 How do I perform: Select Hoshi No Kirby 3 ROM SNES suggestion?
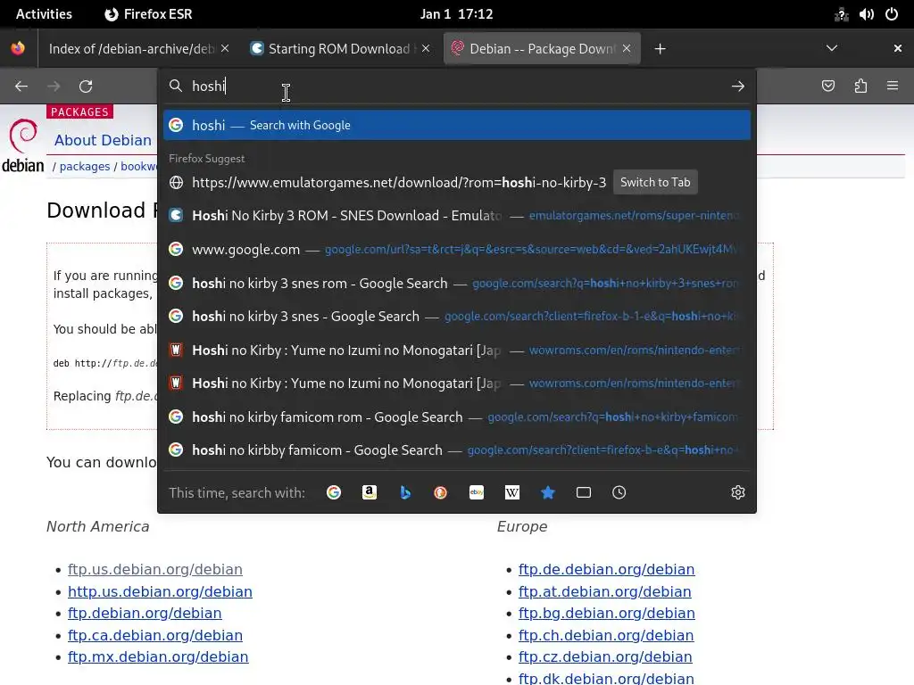coord(456,216)
